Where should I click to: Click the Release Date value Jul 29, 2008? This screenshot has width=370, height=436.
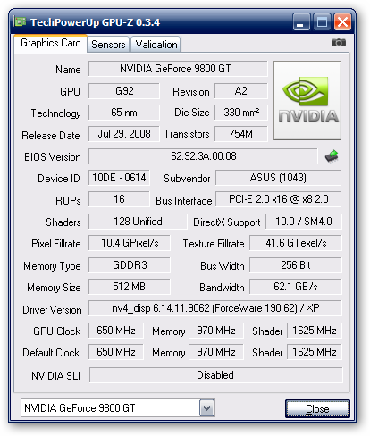click(124, 134)
